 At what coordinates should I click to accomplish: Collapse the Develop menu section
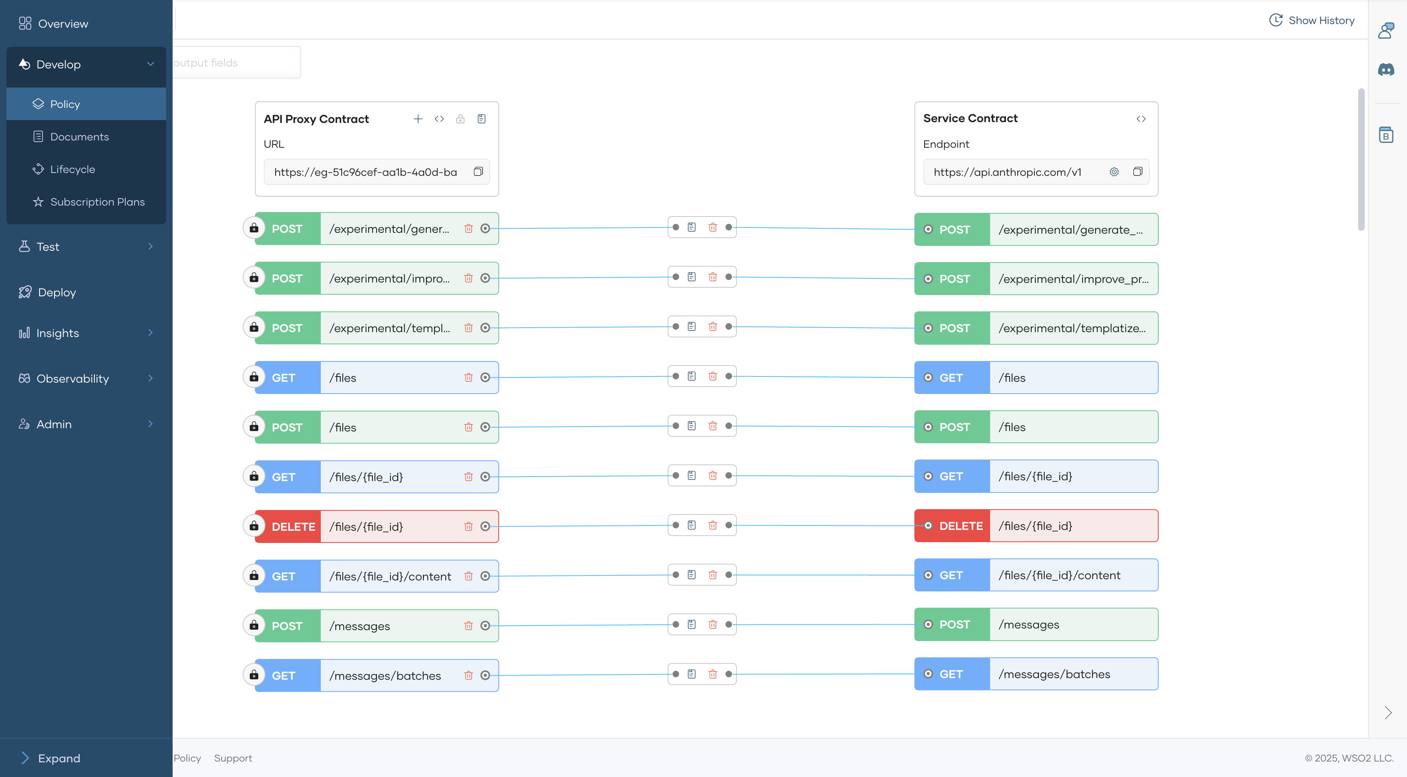point(150,64)
